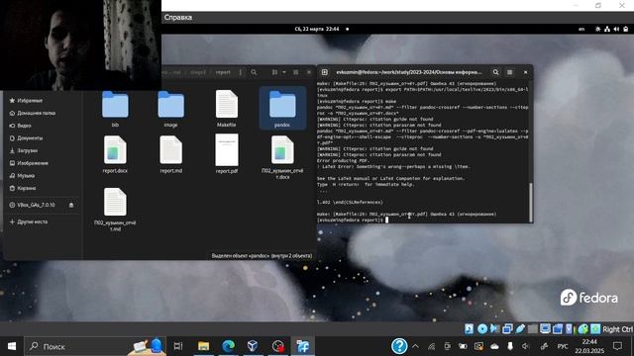
Task: Click 'report' in the Files path bar
Action: 223,72
